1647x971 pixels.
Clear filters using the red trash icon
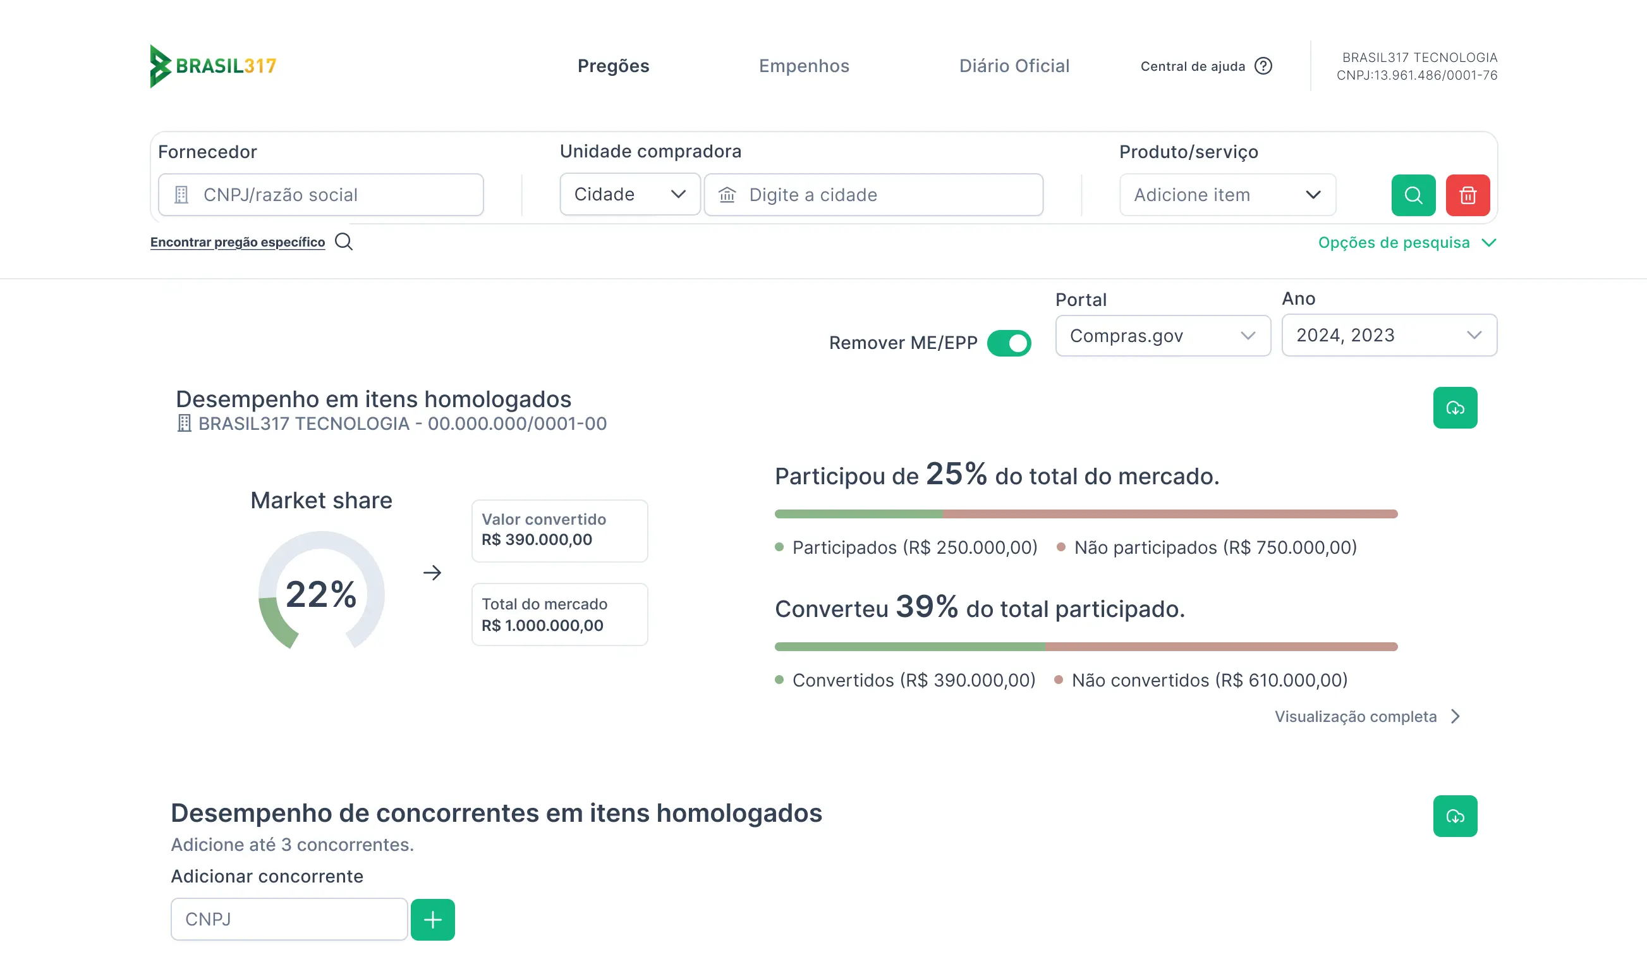(1467, 195)
